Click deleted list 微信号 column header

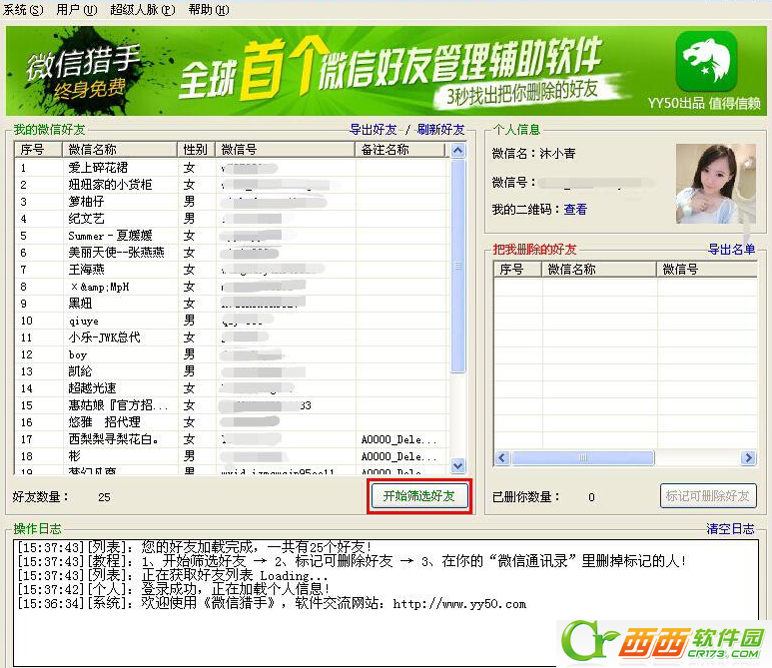point(707,270)
